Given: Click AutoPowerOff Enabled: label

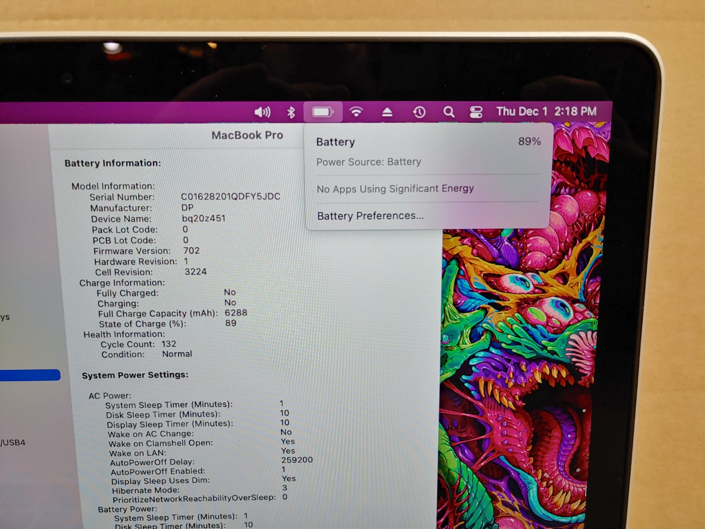Looking at the screenshot, I should (x=158, y=472).
